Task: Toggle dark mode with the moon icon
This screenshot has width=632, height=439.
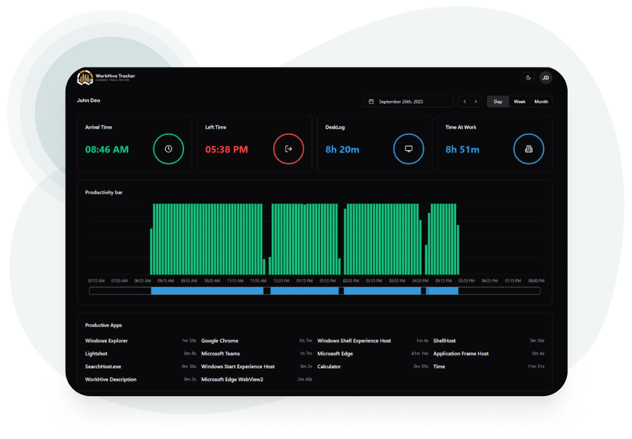Action: coord(529,78)
